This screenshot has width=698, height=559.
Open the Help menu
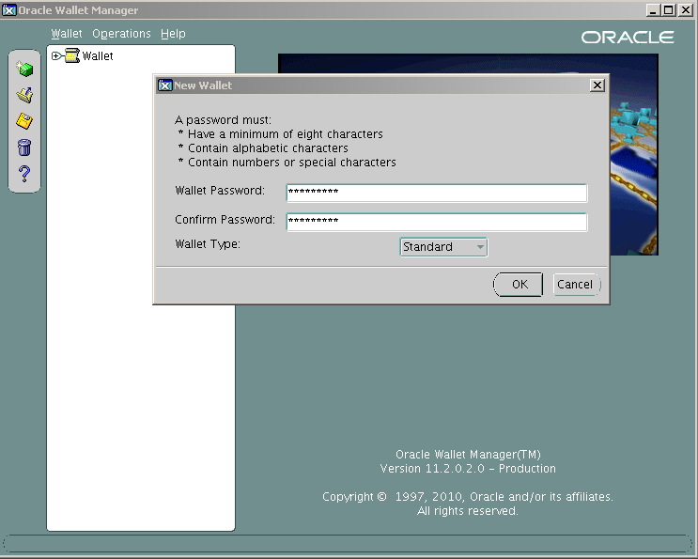click(173, 34)
